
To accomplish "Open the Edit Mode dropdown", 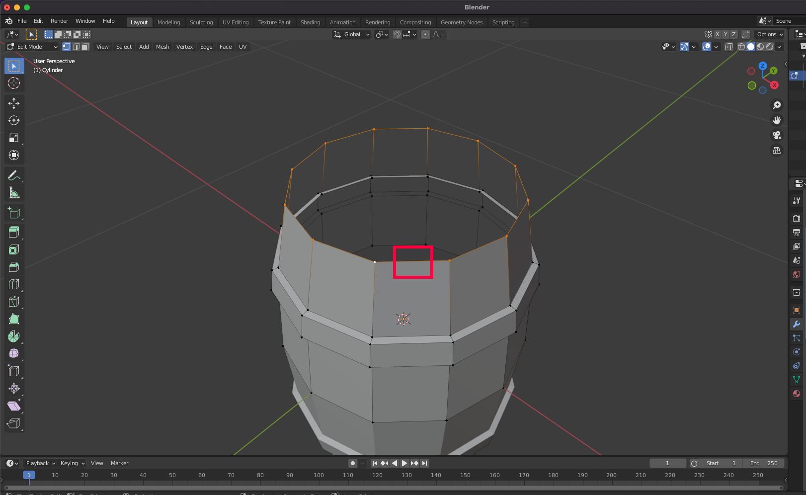I will (x=32, y=47).
